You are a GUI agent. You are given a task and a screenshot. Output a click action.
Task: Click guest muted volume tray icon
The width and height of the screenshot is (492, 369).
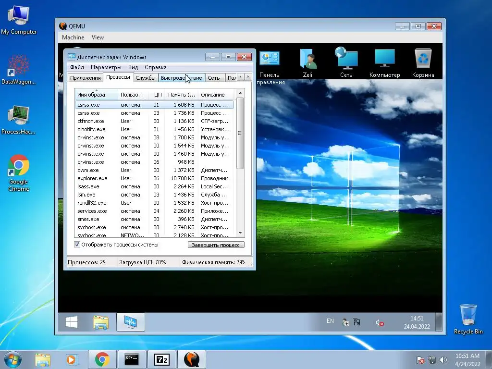click(x=380, y=322)
